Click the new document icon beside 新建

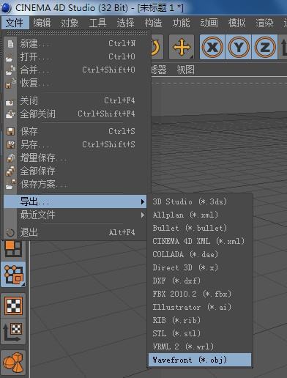click(10, 44)
